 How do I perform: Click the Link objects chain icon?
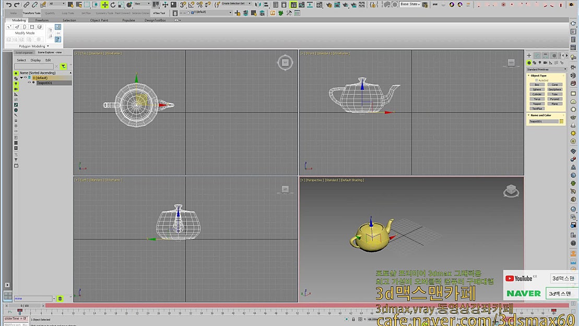tap(26, 5)
